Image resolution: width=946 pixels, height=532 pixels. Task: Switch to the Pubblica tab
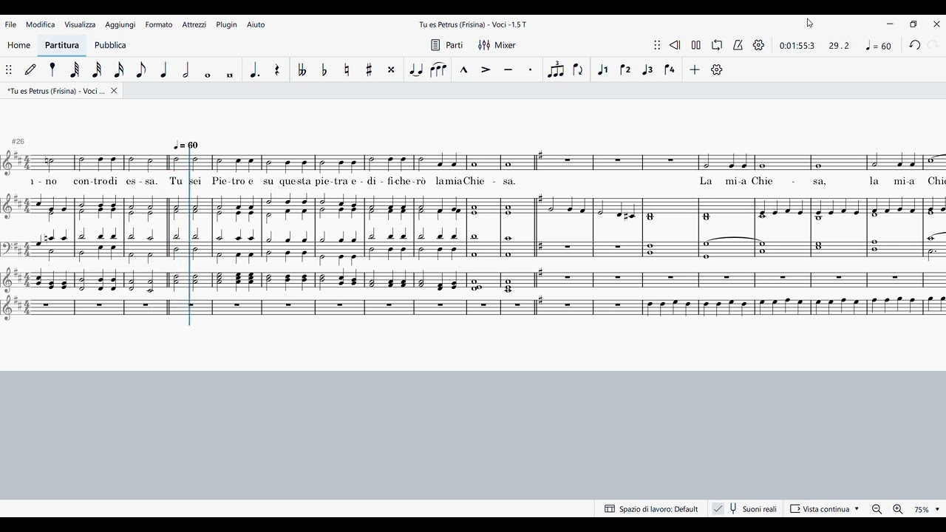(x=110, y=45)
